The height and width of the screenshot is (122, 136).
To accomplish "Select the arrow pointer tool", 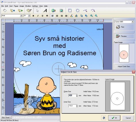I will click(37, 11).
